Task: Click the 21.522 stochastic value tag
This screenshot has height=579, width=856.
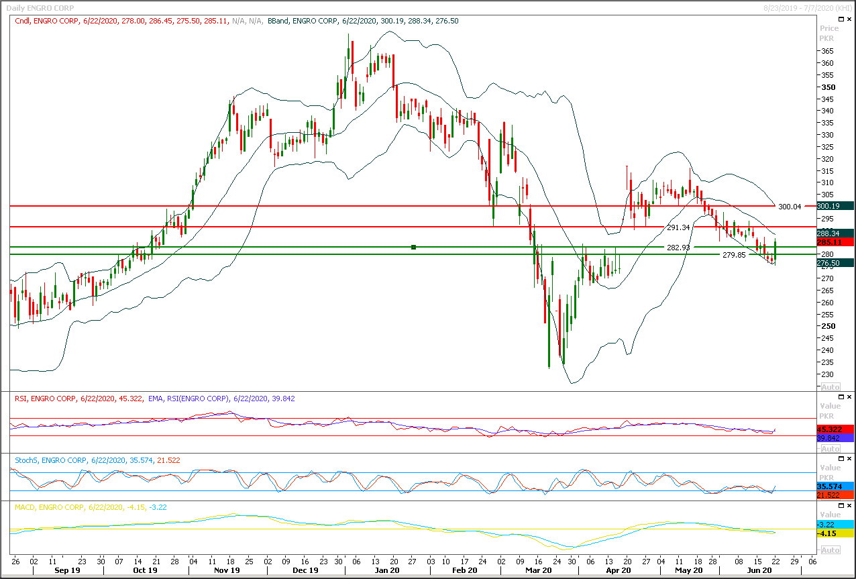Action: (835, 494)
